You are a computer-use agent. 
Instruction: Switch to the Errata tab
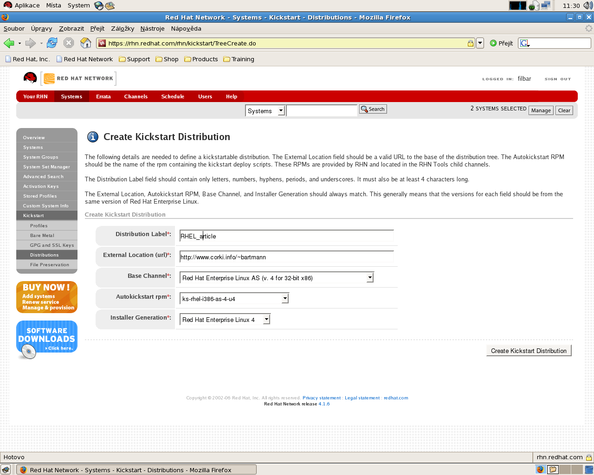[x=103, y=96]
